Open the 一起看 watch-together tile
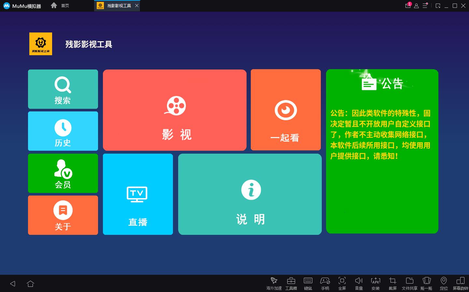Image resolution: width=469 pixels, height=292 pixels. [286, 110]
